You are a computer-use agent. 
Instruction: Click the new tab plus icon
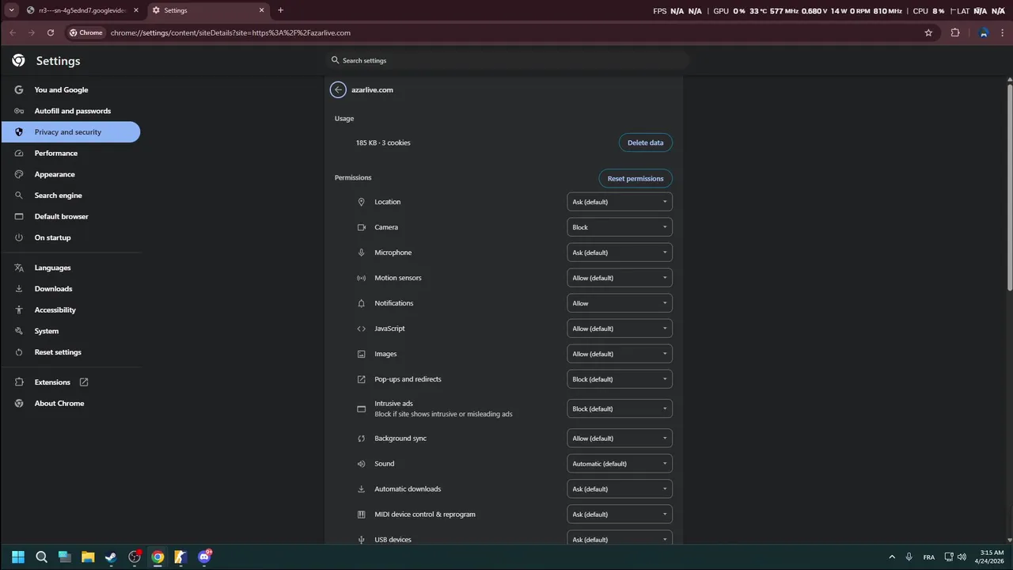click(x=280, y=10)
